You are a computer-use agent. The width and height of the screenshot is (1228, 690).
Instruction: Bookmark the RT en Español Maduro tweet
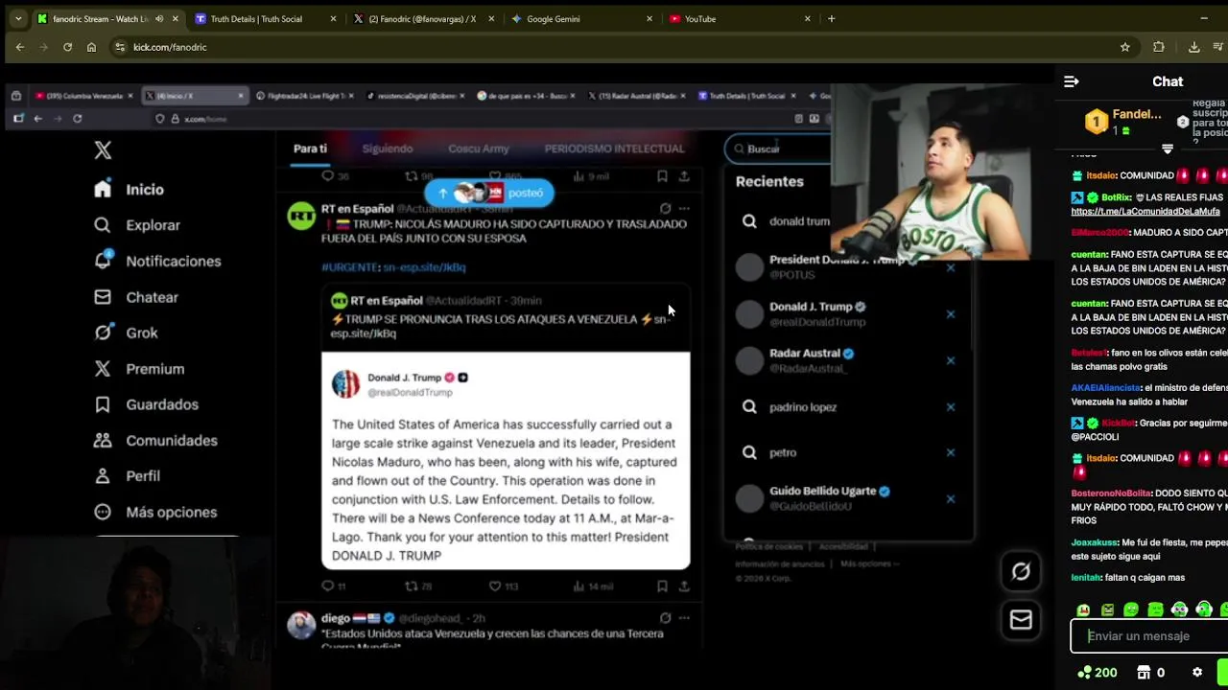click(x=662, y=586)
